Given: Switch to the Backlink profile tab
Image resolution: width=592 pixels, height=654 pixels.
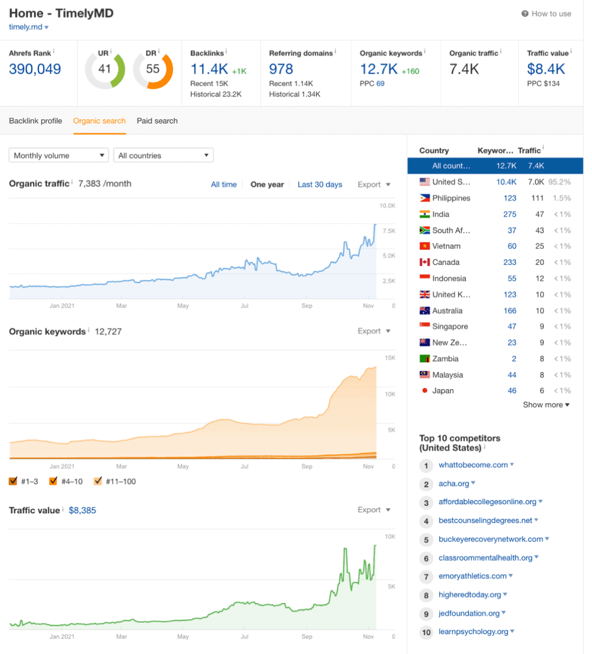Looking at the screenshot, I should pos(35,121).
